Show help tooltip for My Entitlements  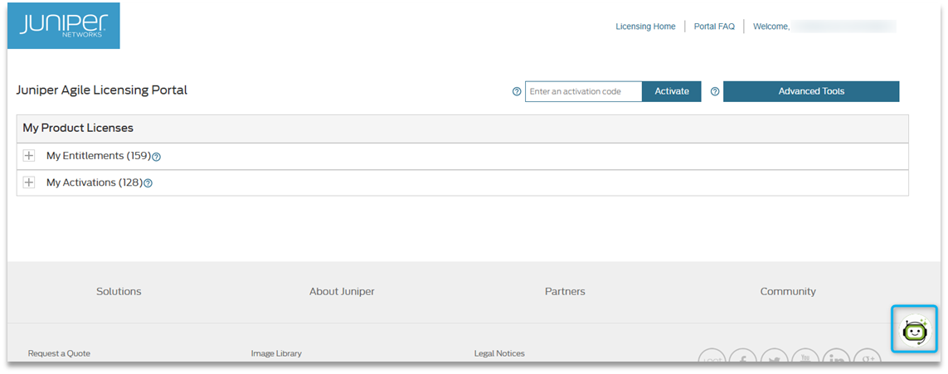(156, 157)
